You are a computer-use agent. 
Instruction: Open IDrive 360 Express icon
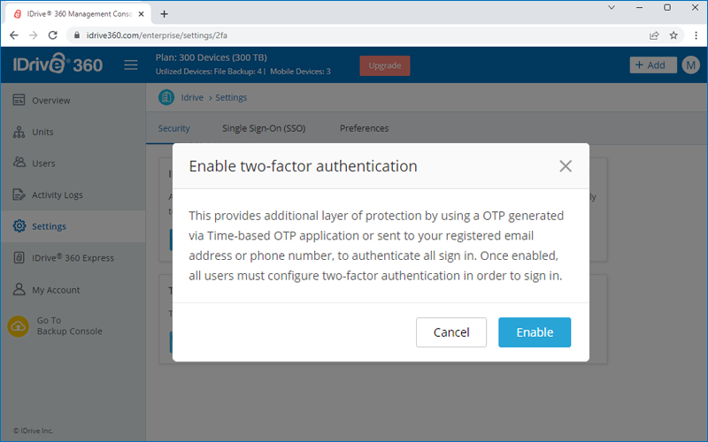19,257
